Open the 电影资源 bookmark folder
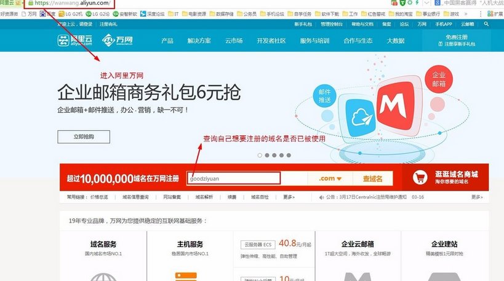 (194, 14)
